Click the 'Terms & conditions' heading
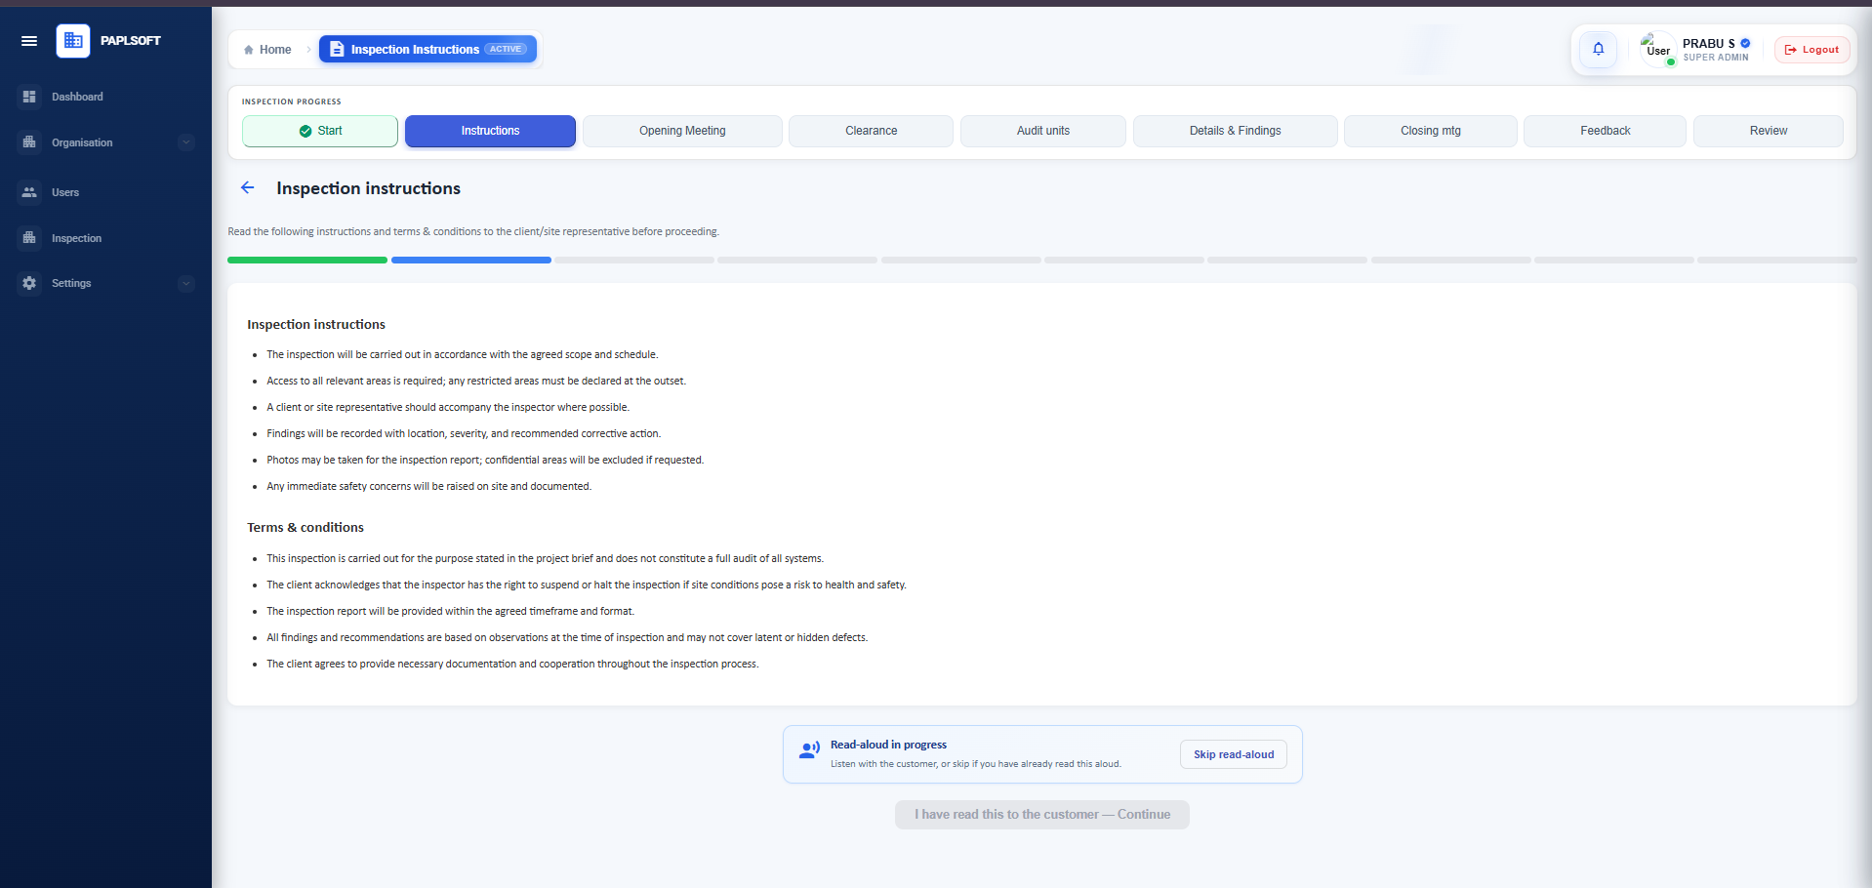This screenshot has height=888, width=1872. (305, 527)
